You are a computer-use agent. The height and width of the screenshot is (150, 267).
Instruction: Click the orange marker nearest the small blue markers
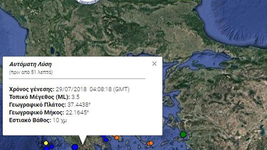(x=117, y=138)
